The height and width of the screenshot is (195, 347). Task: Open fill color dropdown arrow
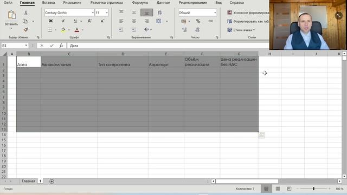pos(69,30)
